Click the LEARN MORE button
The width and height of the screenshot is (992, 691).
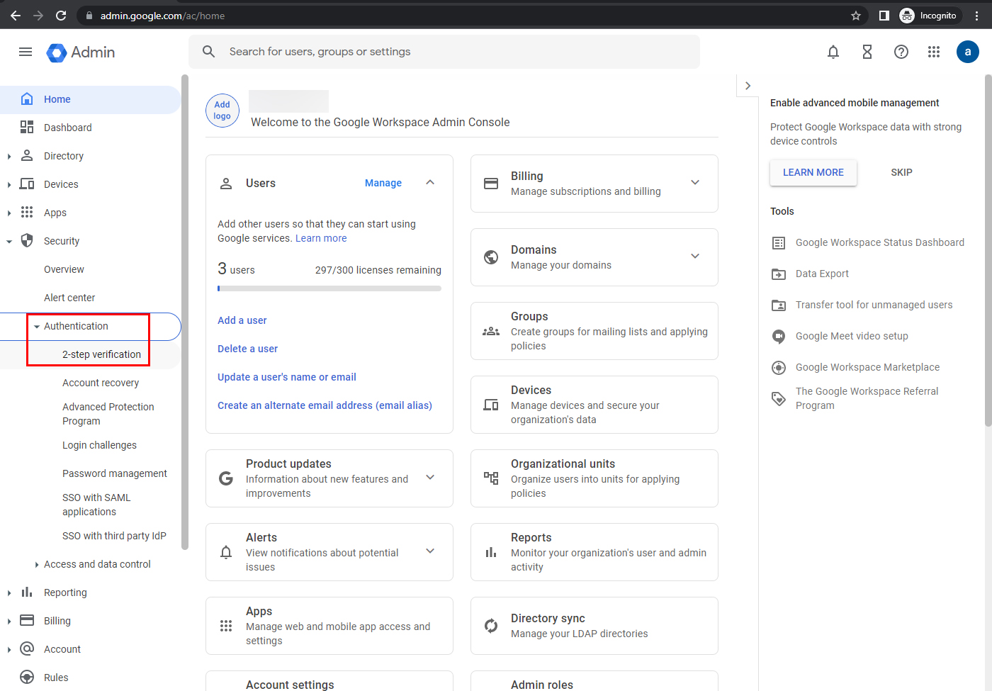tap(813, 172)
